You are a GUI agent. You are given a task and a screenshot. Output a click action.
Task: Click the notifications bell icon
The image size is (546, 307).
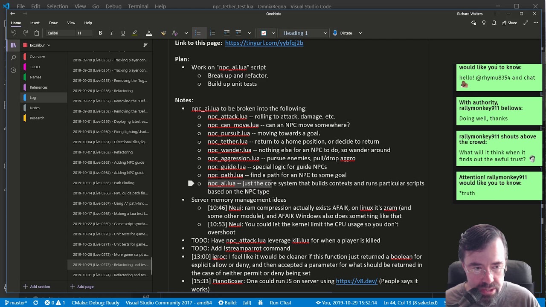click(494, 23)
